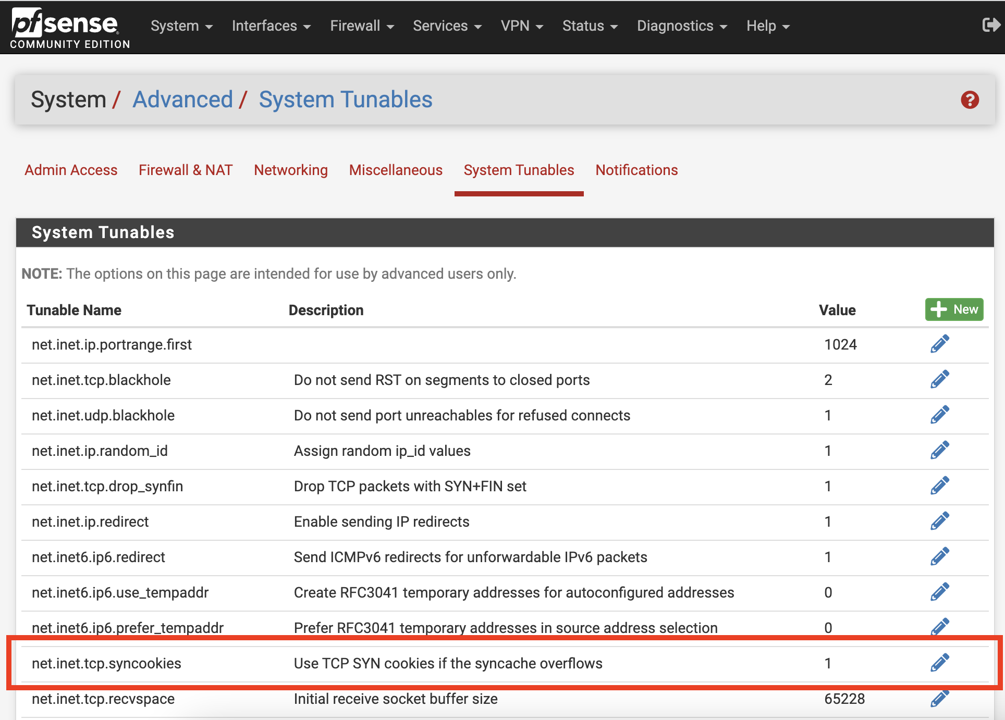Switch to the Firewall & NAT tab
Viewport: 1005px width, 720px height.
click(185, 170)
